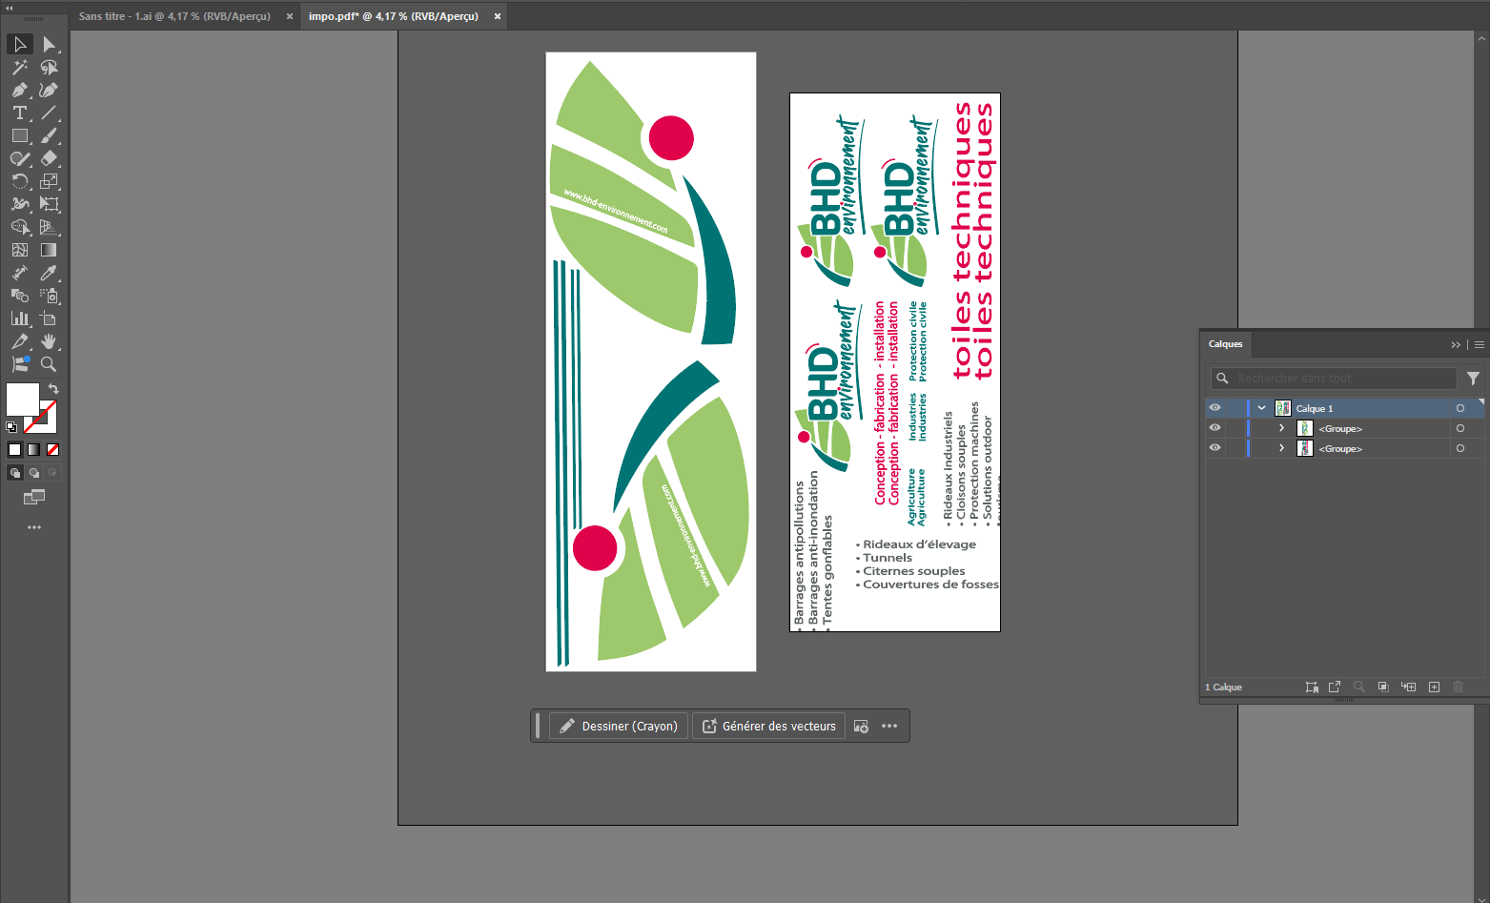Image resolution: width=1490 pixels, height=903 pixels.
Task: Expand the lower <Groupe> item
Action: (x=1281, y=448)
